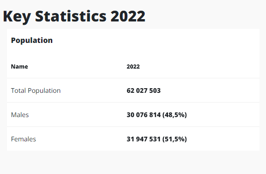Click the Key Statistics 2022 heading
Image resolution: width=266 pixels, height=174 pixels.
click(x=74, y=17)
